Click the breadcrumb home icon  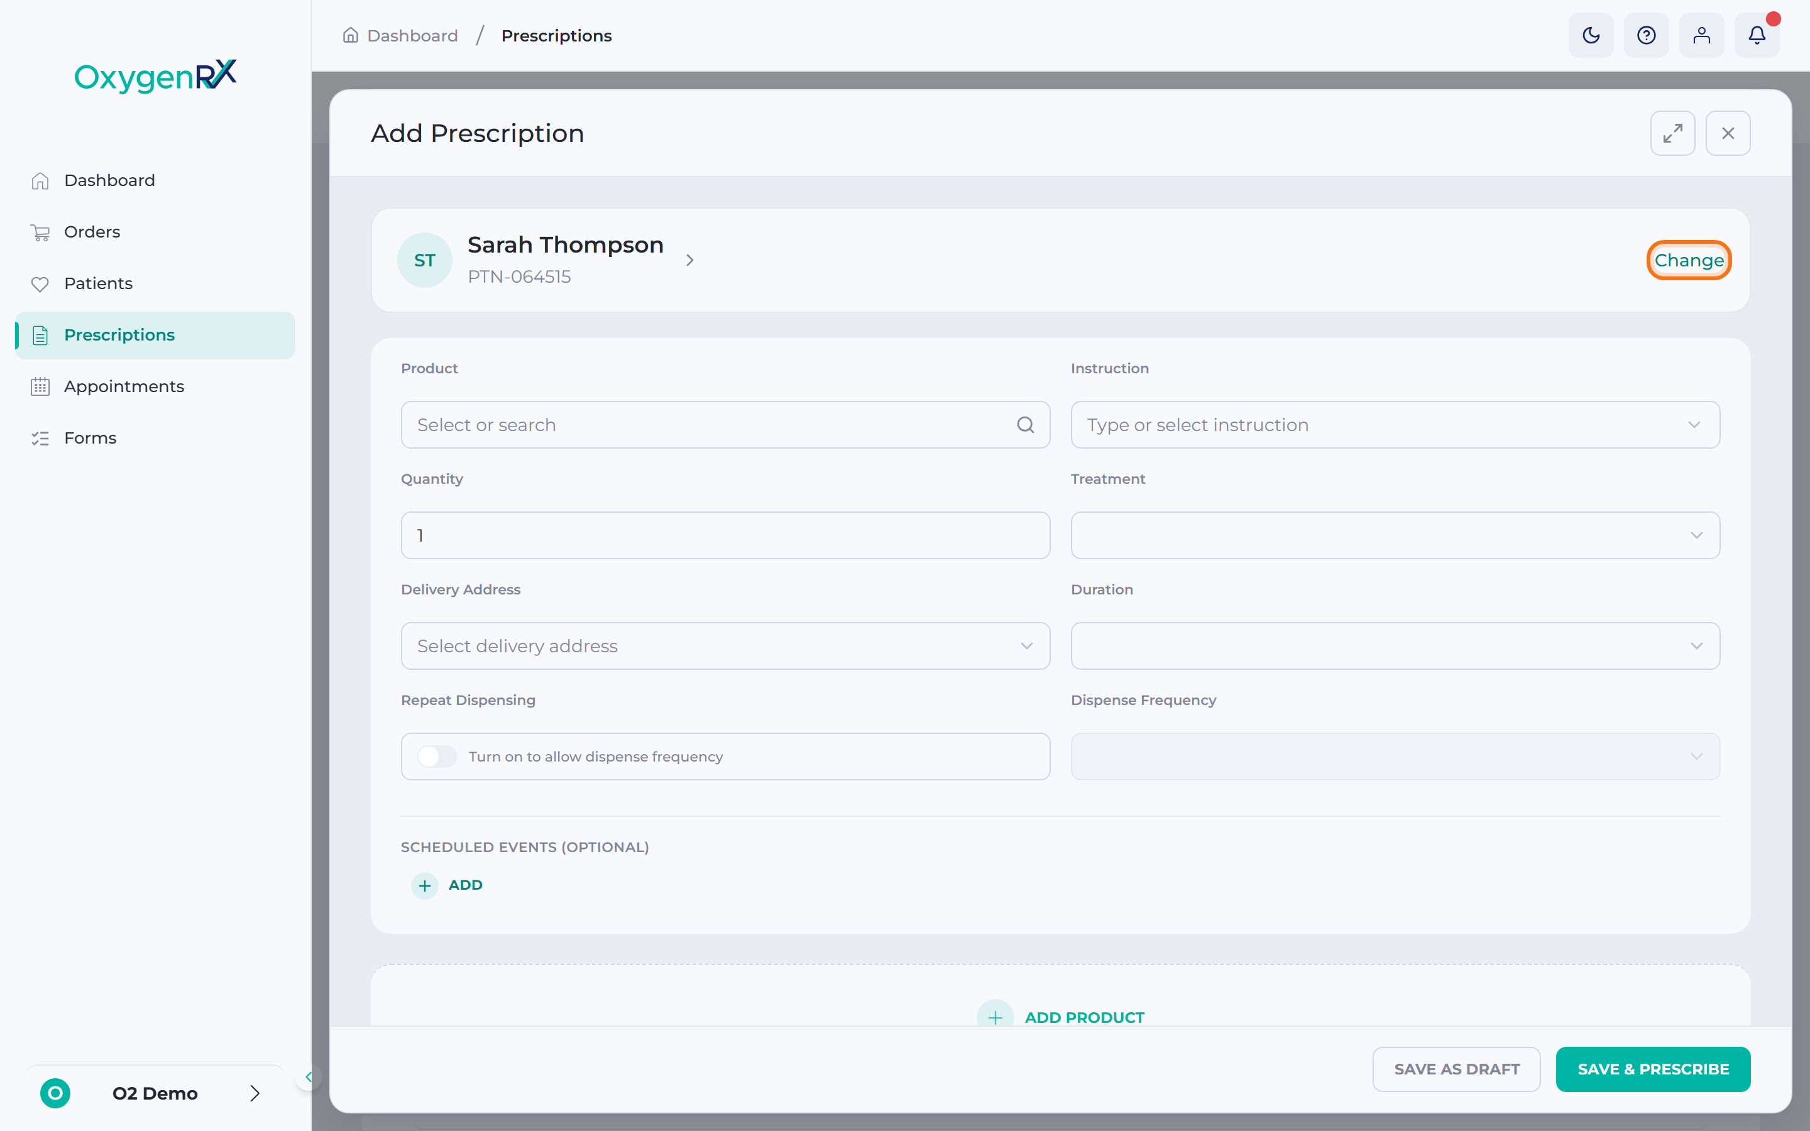point(350,35)
